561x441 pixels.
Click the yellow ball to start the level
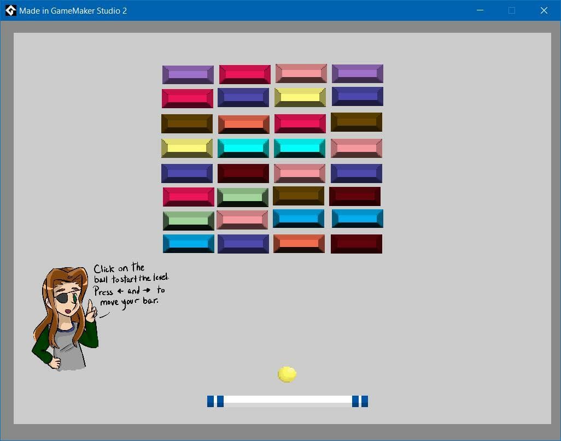tap(287, 374)
